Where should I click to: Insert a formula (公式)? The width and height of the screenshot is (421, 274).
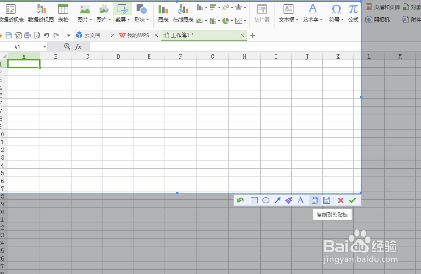[x=353, y=13]
